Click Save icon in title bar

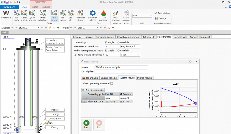[7, 2]
